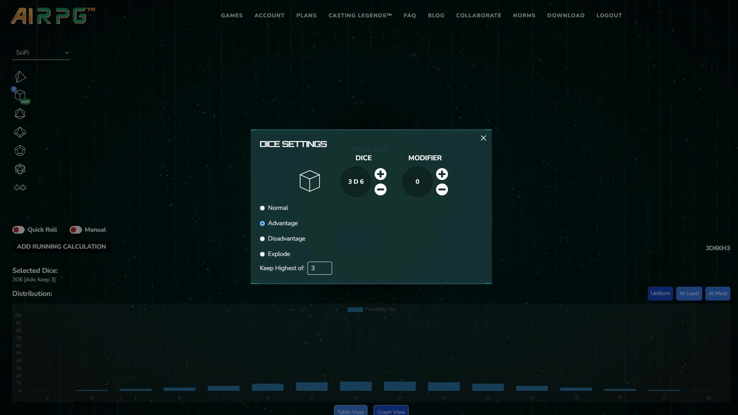Select the D10 die icon in sidebar

[20, 132]
